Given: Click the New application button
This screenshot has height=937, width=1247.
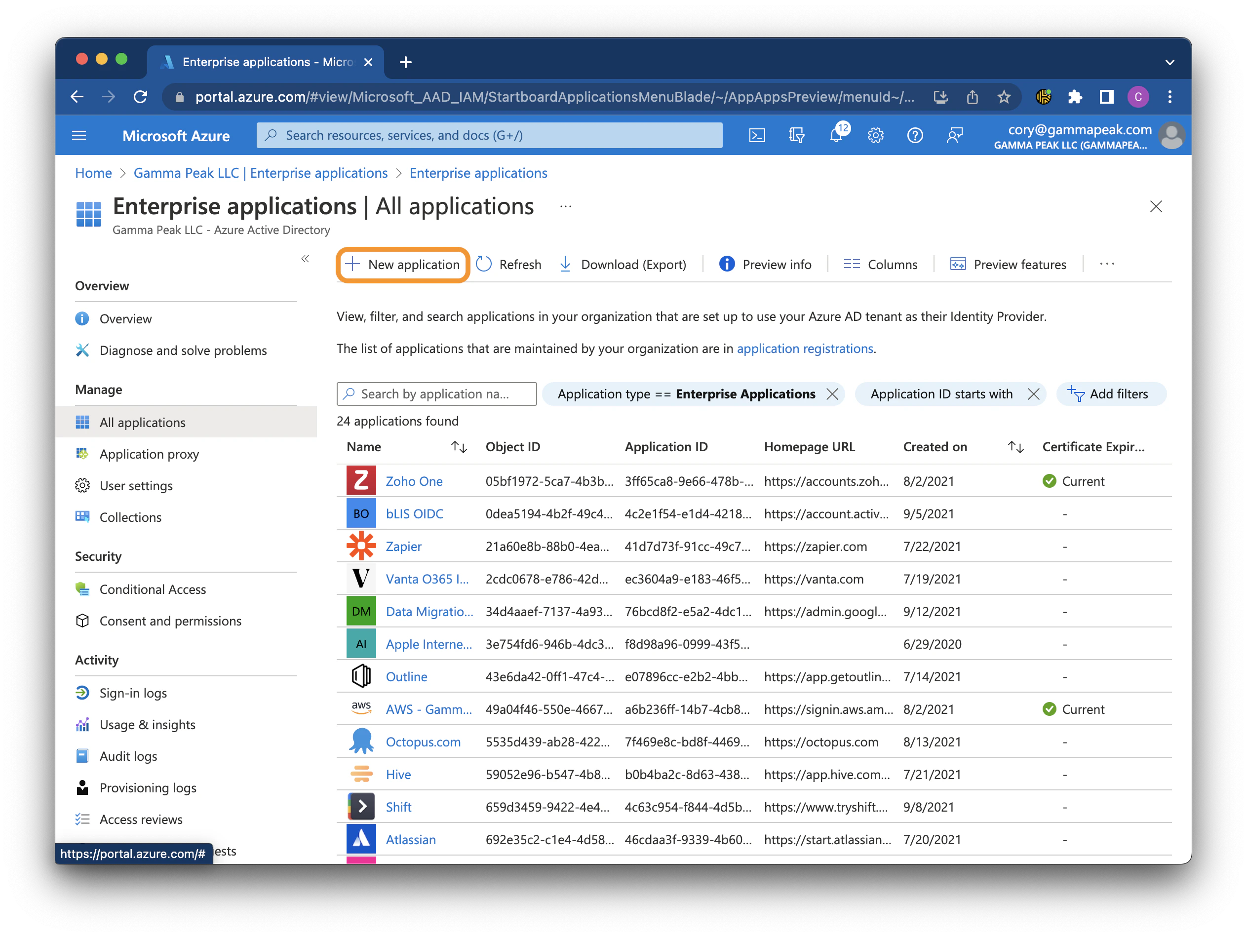Looking at the screenshot, I should tap(402, 264).
